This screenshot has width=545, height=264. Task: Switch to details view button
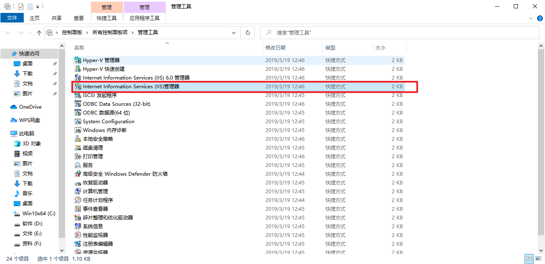click(x=529, y=259)
